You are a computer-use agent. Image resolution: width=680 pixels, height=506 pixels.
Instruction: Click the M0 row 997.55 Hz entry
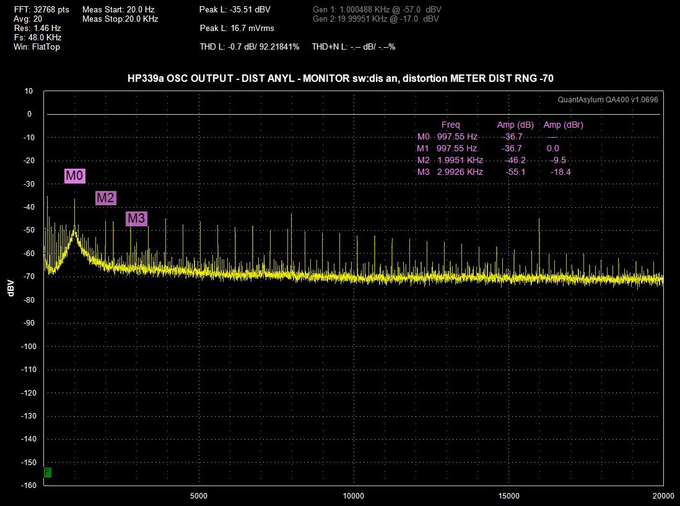tap(457, 137)
